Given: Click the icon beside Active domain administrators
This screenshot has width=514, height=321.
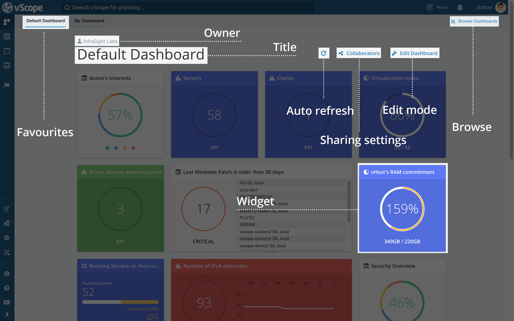Looking at the screenshot, I should tap(84, 172).
